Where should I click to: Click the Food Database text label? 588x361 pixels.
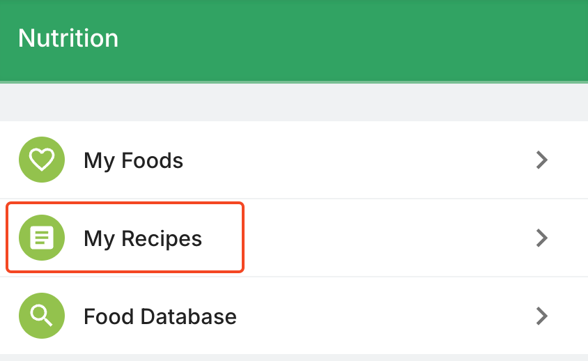160,317
